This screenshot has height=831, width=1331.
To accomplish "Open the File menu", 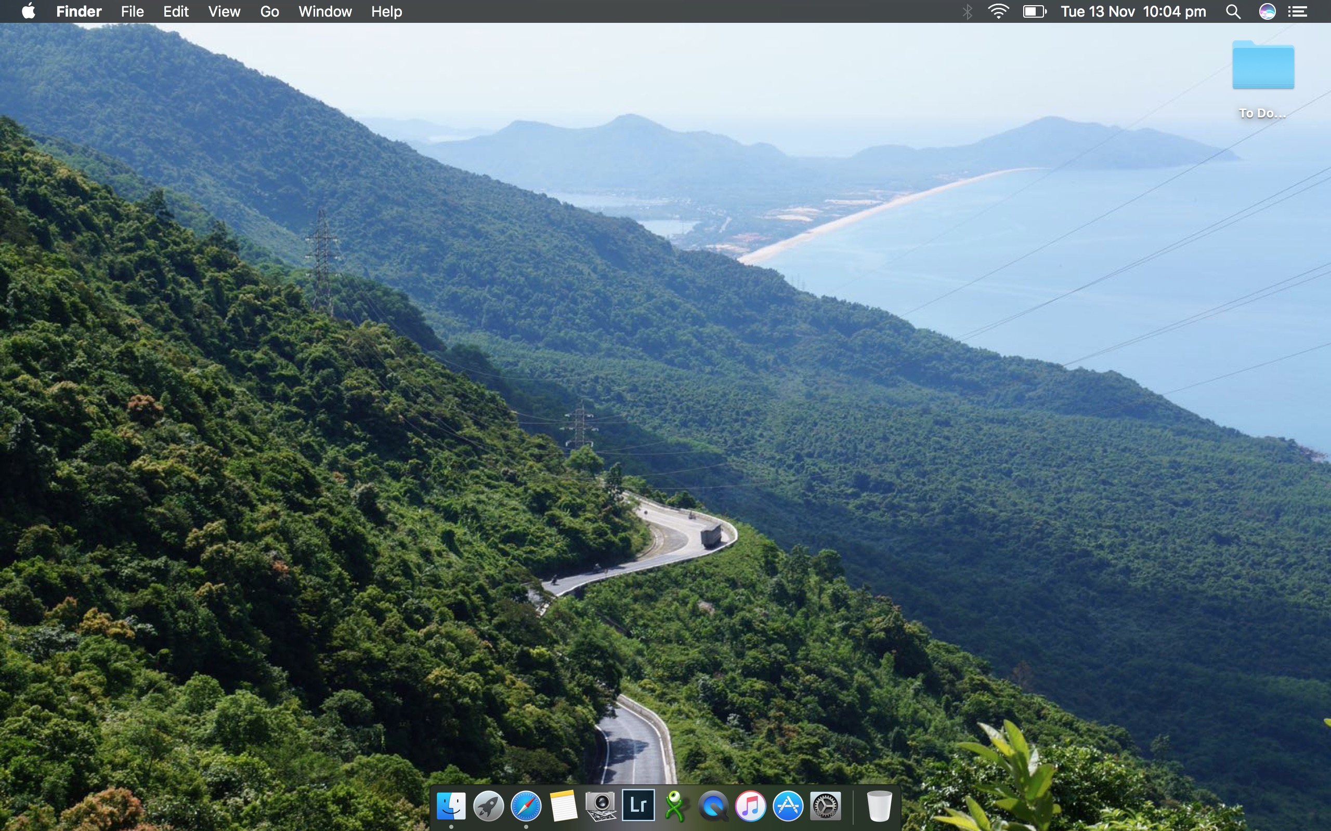I will tap(132, 11).
